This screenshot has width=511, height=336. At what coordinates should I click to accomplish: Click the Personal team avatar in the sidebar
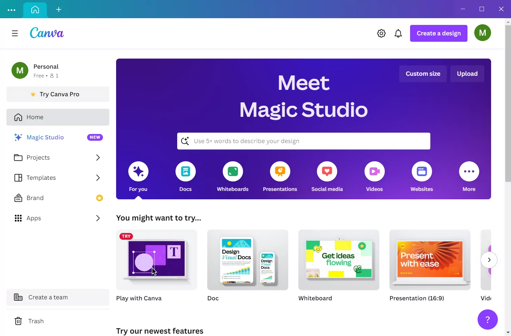pyautogui.click(x=20, y=70)
